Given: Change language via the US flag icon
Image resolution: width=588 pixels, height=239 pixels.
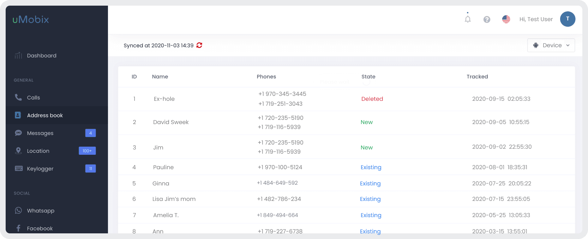Looking at the screenshot, I should pyautogui.click(x=506, y=19).
